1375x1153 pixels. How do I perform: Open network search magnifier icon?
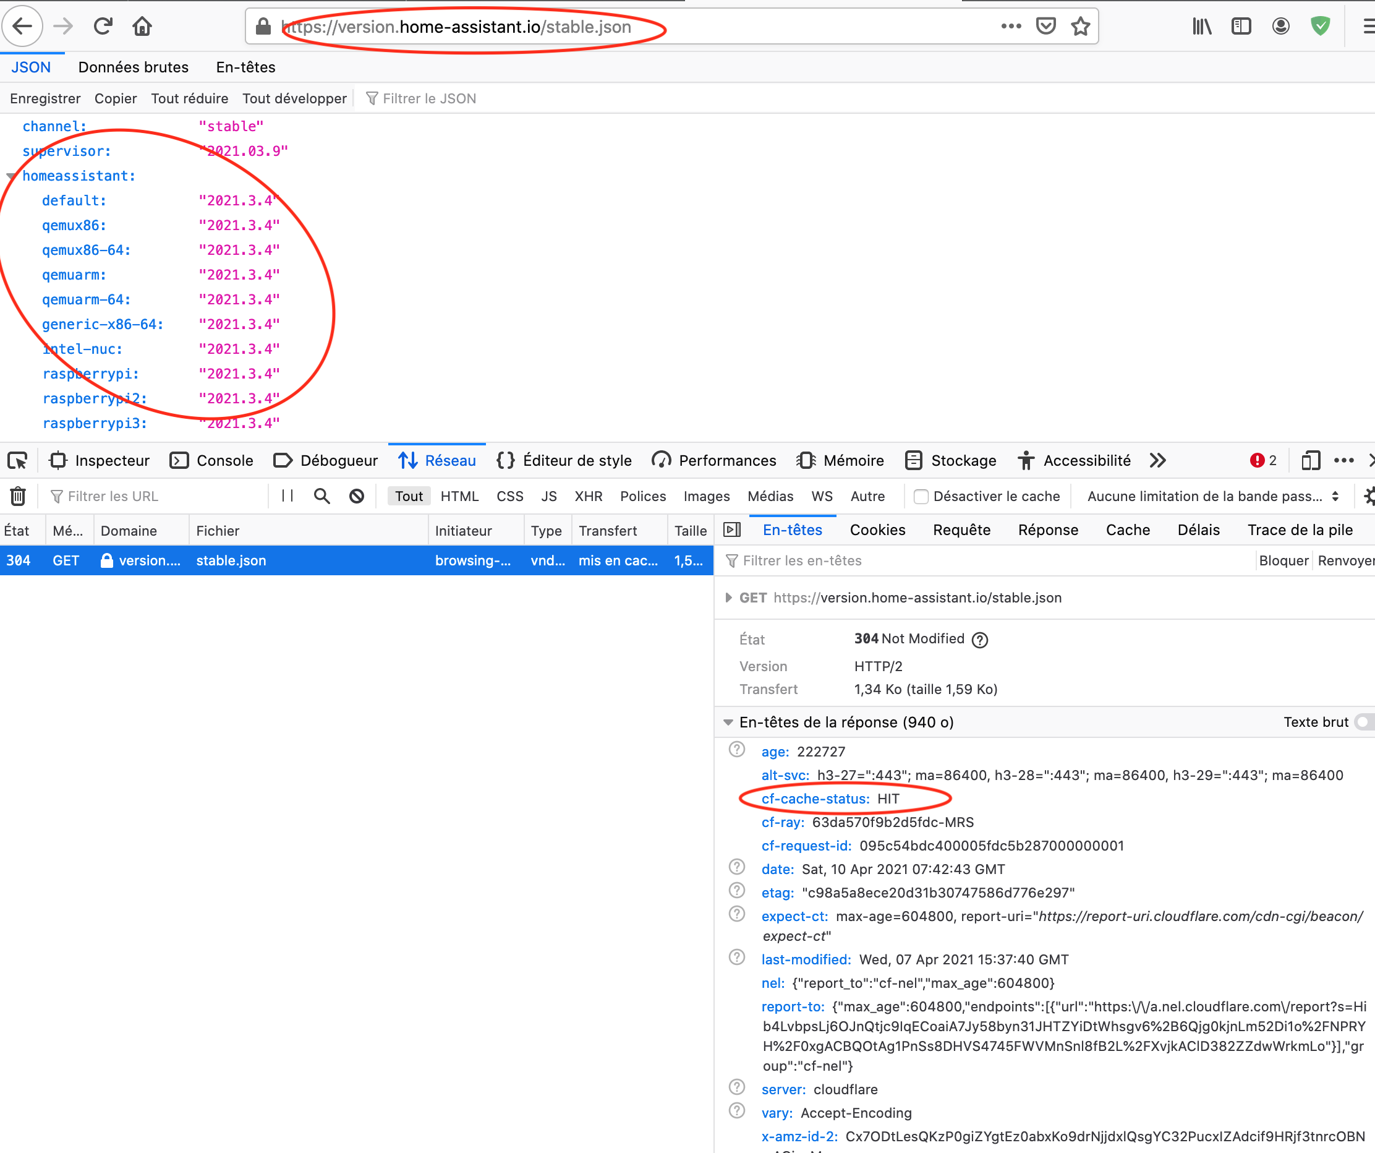(x=321, y=496)
